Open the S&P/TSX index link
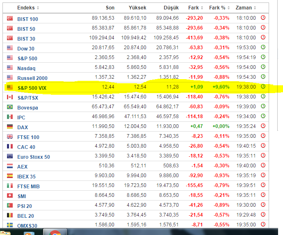Screen dimensions: 283x235 tap(28, 98)
